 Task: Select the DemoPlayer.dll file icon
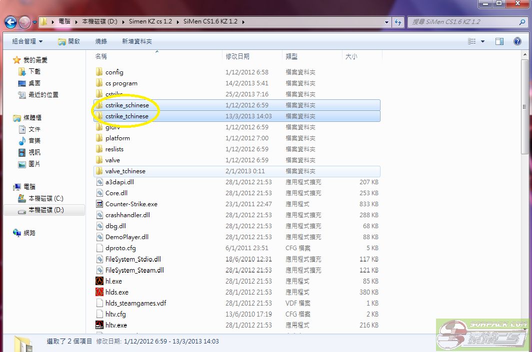pos(99,237)
